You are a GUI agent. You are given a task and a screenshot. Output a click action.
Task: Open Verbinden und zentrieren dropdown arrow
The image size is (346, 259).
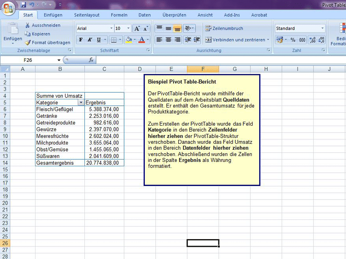[268, 40]
